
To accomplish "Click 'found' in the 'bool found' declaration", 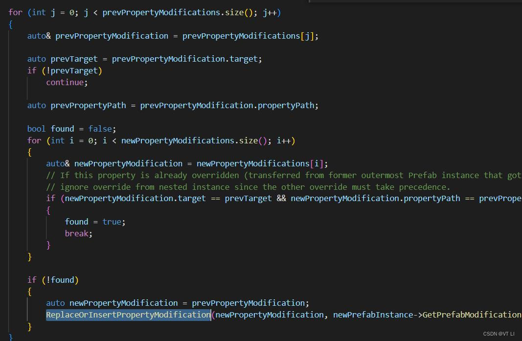I will [62, 129].
